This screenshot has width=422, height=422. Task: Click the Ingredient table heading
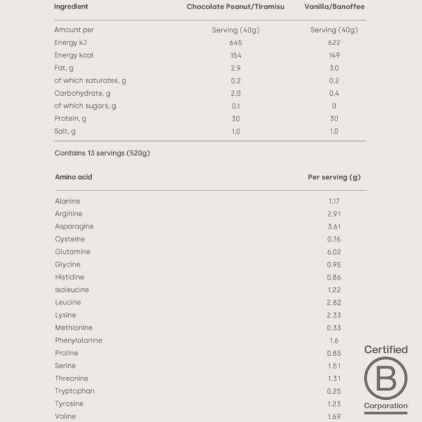click(71, 7)
